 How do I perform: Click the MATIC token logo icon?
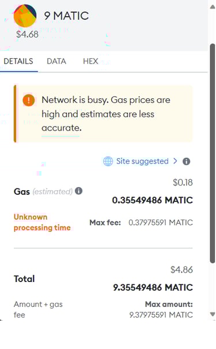tap(25, 16)
